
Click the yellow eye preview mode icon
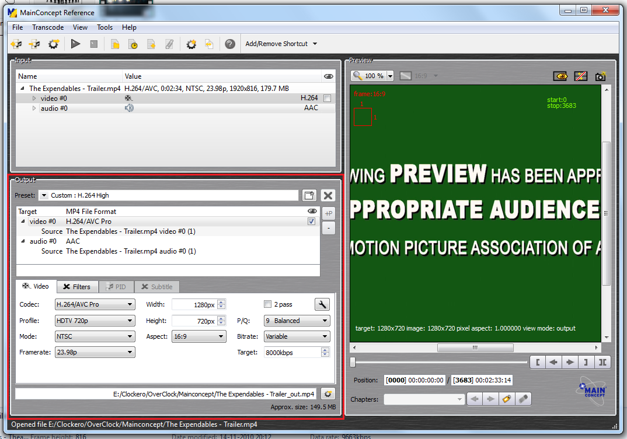(x=560, y=76)
